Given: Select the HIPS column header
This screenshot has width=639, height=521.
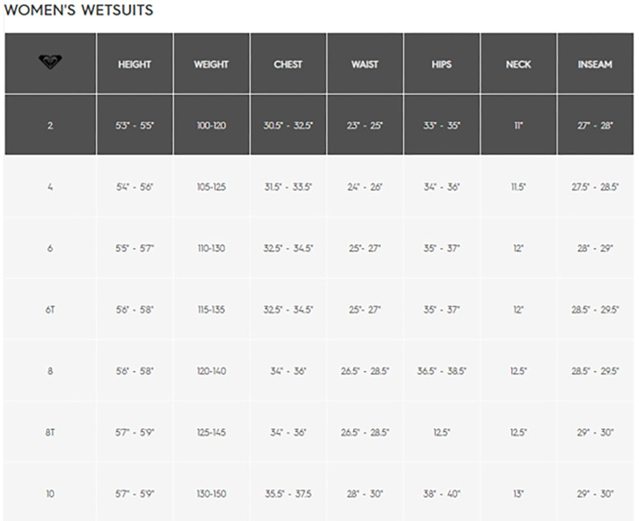Looking at the screenshot, I should (x=441, y=64).
